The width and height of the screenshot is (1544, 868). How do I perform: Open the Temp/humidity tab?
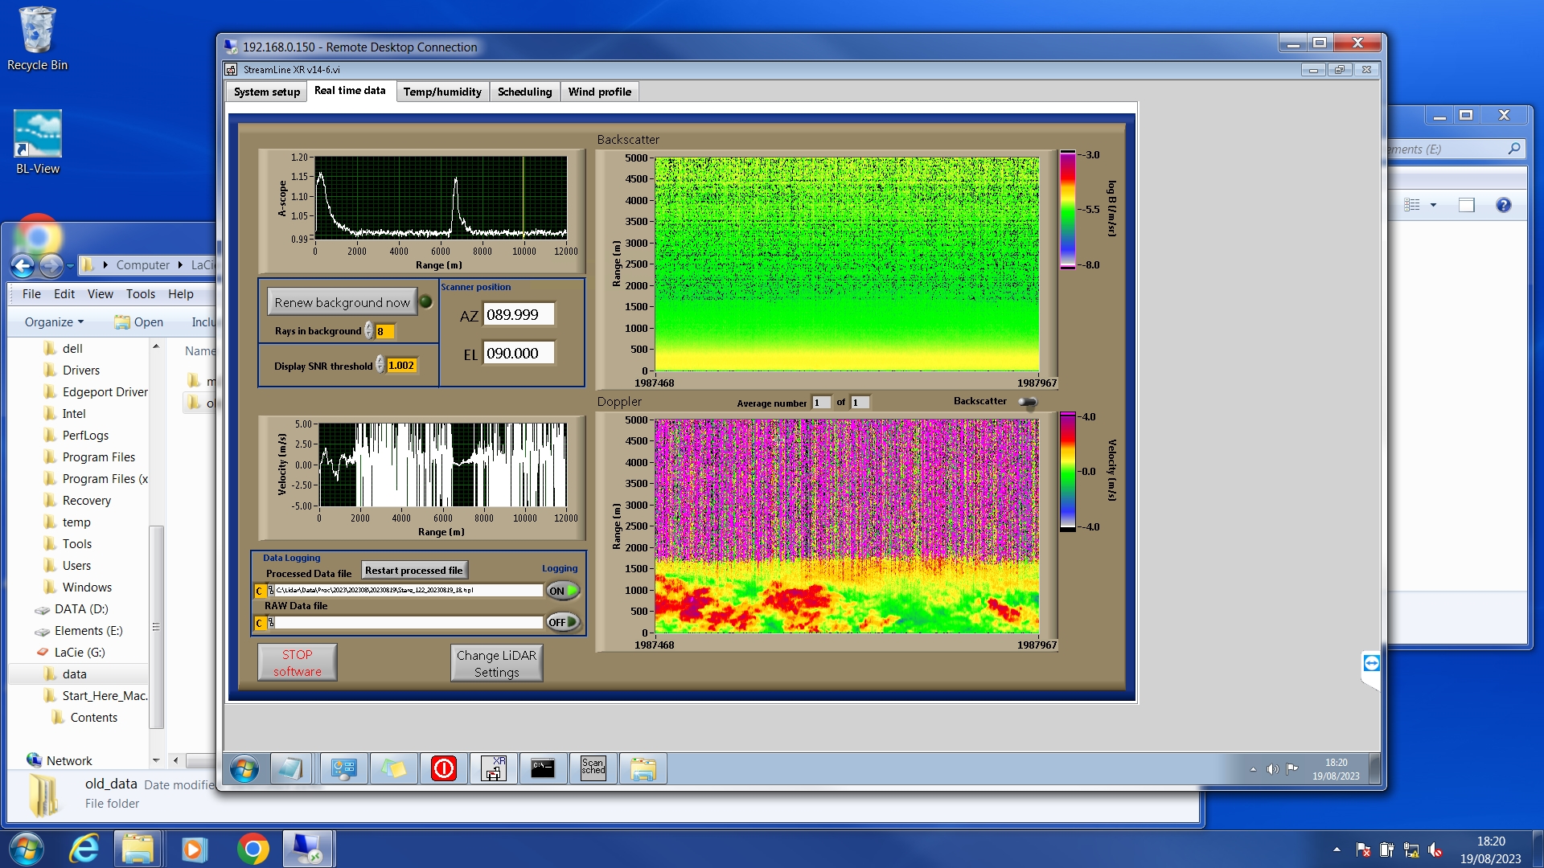pos(441,92)
